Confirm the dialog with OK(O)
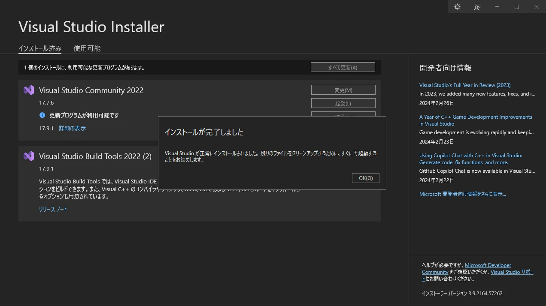 click(366, 178)
